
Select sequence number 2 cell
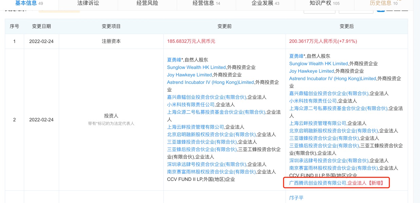(x=14, y=120)
